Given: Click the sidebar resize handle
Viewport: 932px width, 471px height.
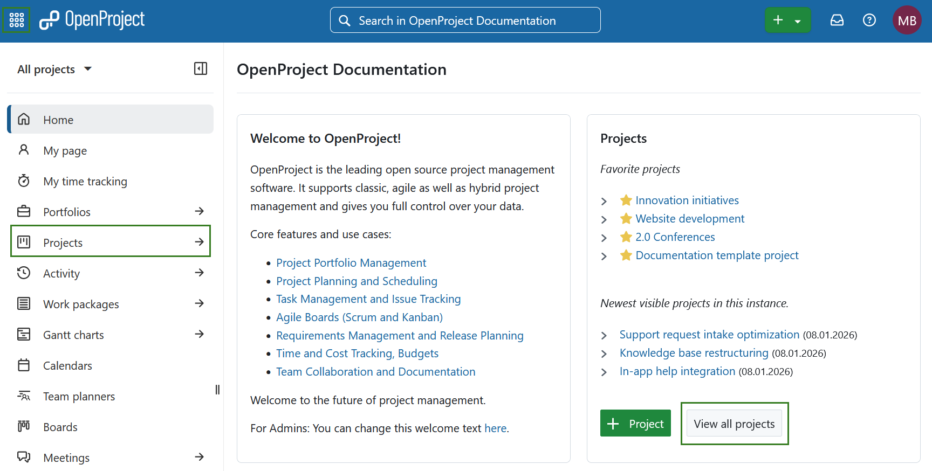Looking at the screenshot, I should 217,389.
